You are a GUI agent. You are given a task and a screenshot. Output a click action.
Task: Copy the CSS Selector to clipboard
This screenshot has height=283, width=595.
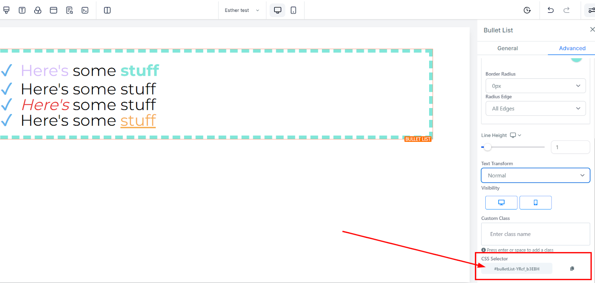coord(572,269)
